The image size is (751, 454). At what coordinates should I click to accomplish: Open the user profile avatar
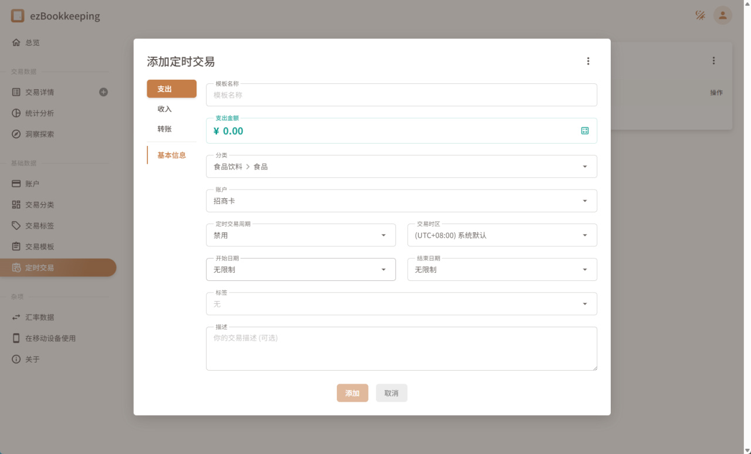[x=723, y=15]
